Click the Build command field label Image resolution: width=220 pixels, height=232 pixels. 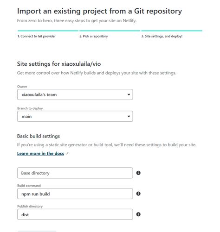click(x=29, y=186)
